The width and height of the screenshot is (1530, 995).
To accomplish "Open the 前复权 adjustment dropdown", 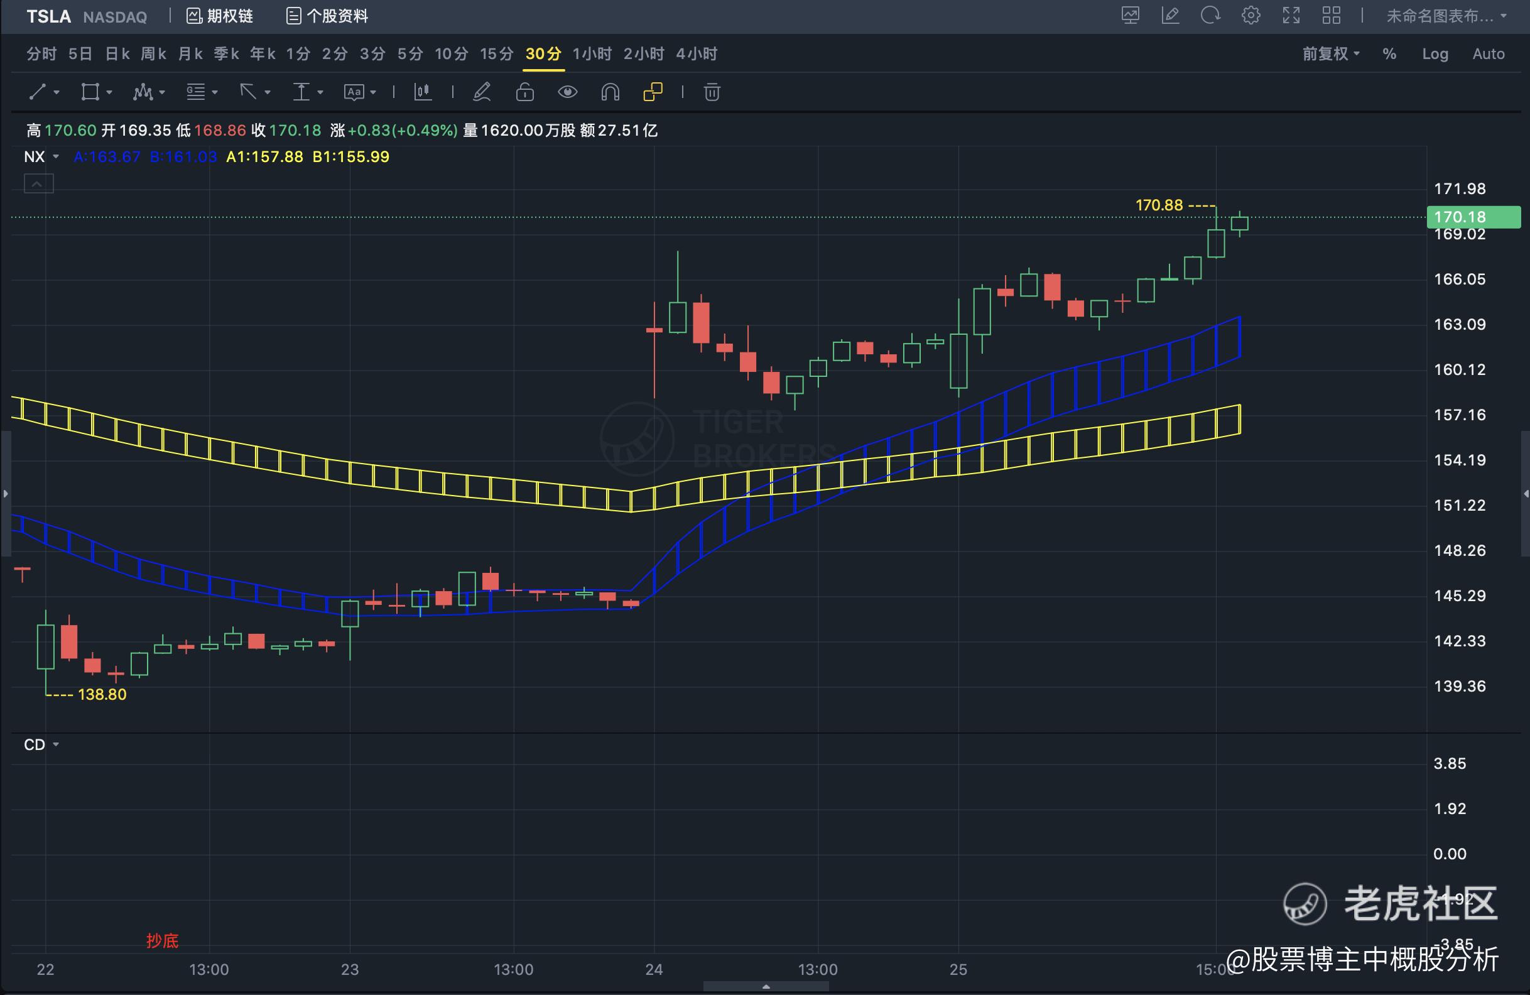I will pos(1331,54).
